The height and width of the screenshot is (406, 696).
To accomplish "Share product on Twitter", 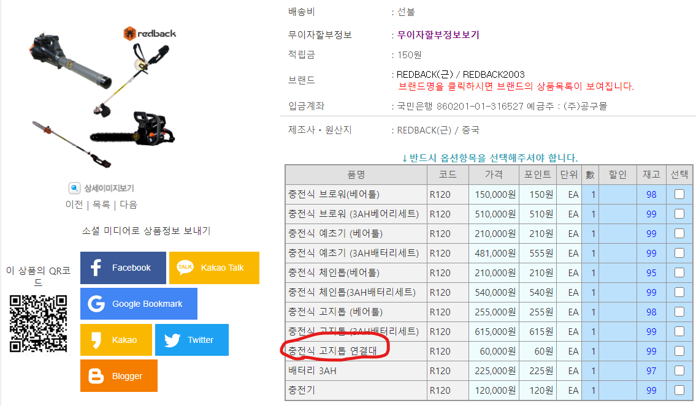I will click(191, 340).
